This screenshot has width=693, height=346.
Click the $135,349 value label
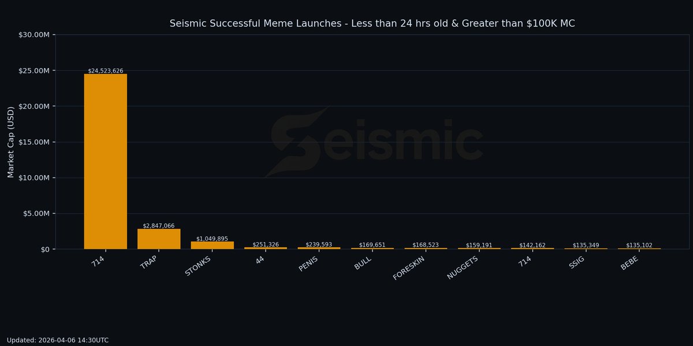click(586, 245)
